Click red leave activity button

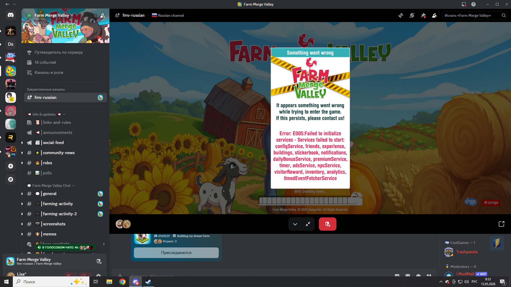tap(328, 224)
